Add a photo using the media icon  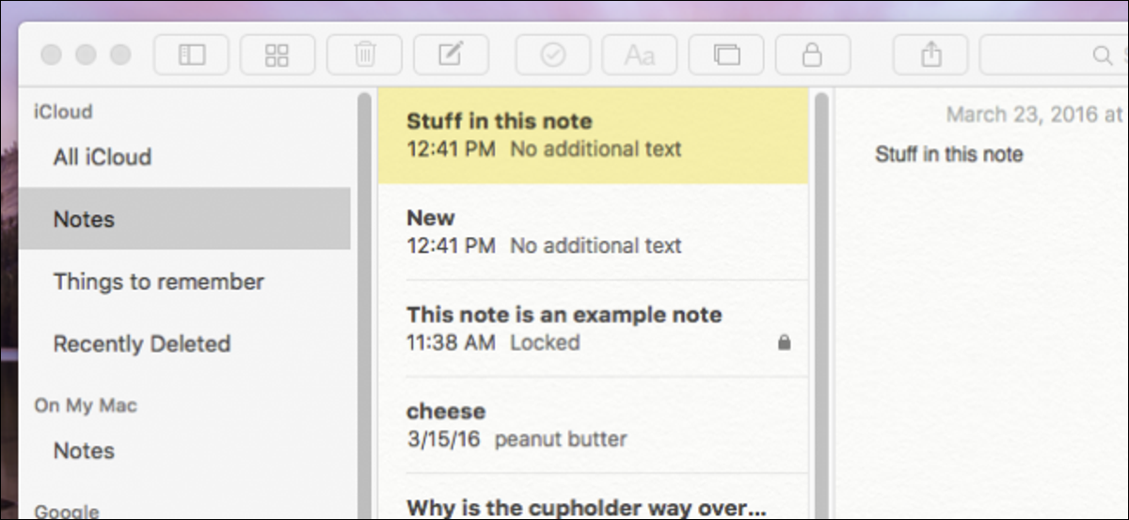726,55
